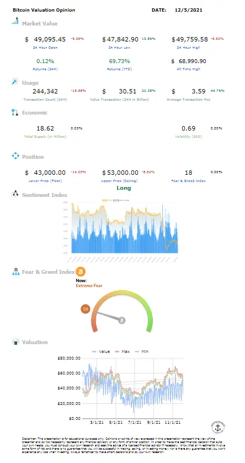245x463 pixels.
Task: Click the 'Now:' label above Extreme Fear
Action: [81, 281]
